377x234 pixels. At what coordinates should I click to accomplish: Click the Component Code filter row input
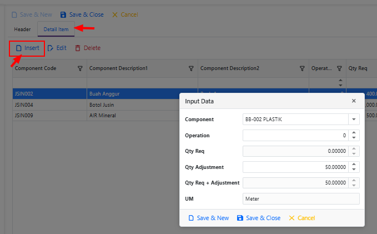click(x=50, y=83)
